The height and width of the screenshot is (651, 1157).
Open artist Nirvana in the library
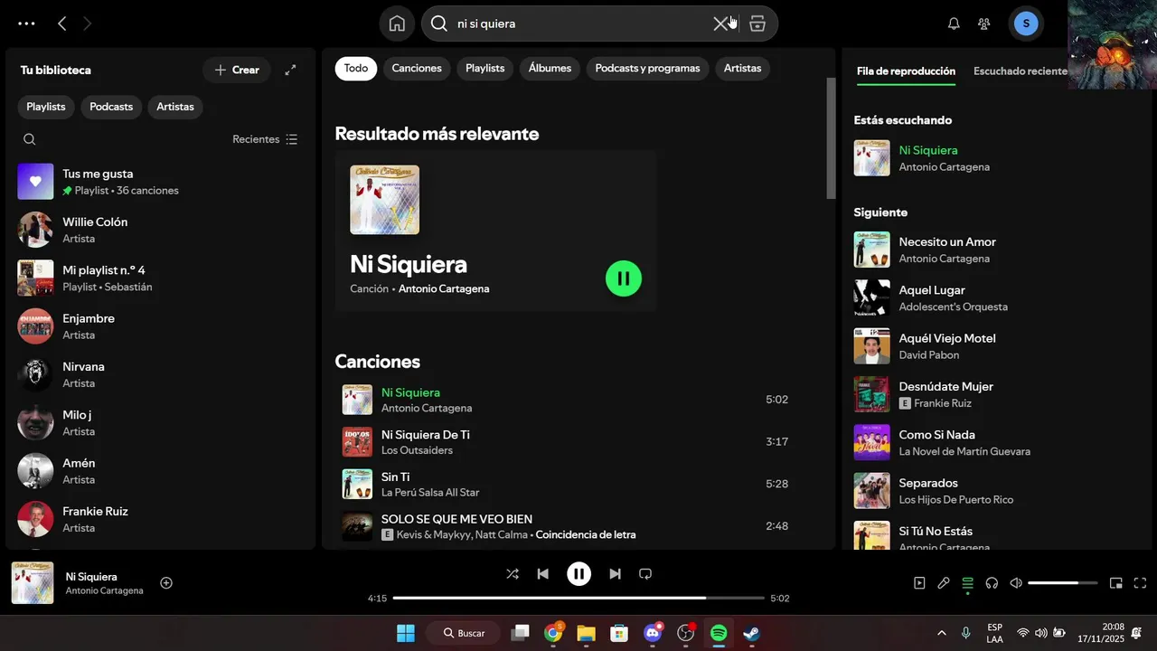159,374
